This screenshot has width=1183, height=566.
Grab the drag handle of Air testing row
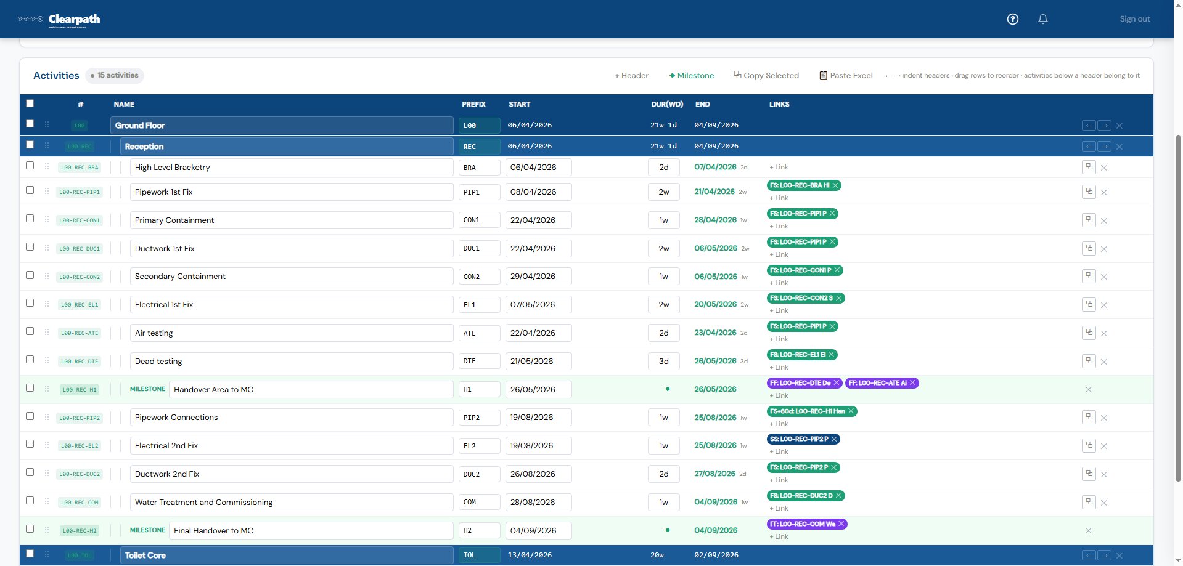pyautogui.click(x=47, y=333)
